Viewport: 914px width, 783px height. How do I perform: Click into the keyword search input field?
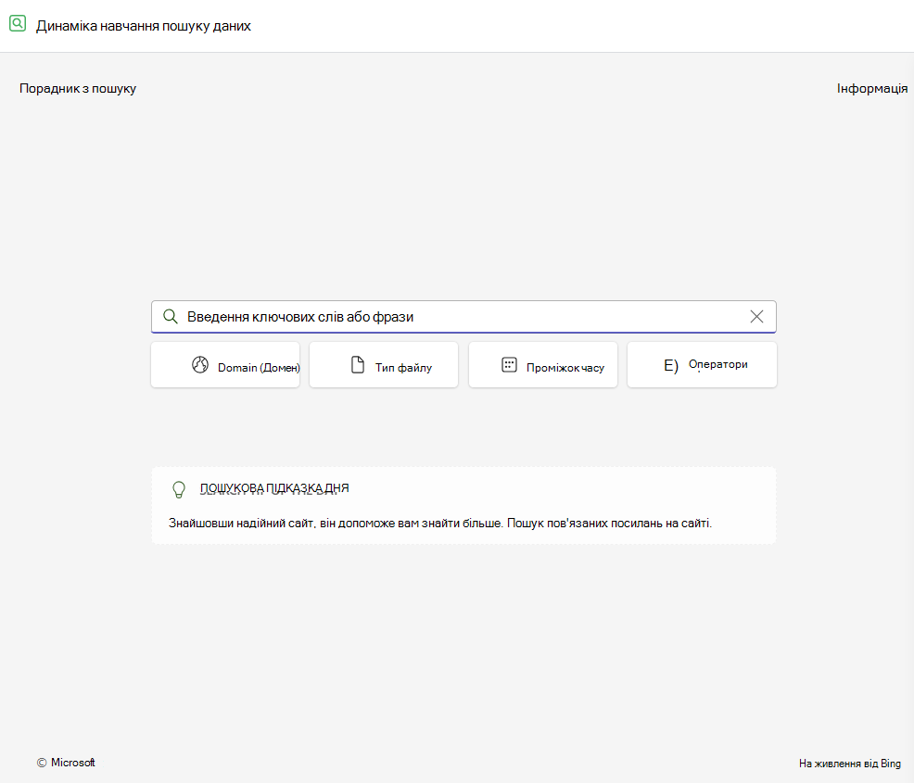coord(463,316)
